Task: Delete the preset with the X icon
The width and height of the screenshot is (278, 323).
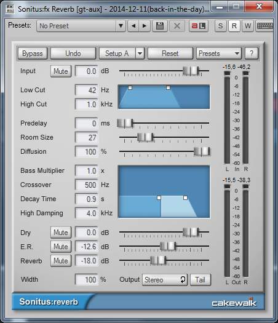Action: click(x=177, y=26)
